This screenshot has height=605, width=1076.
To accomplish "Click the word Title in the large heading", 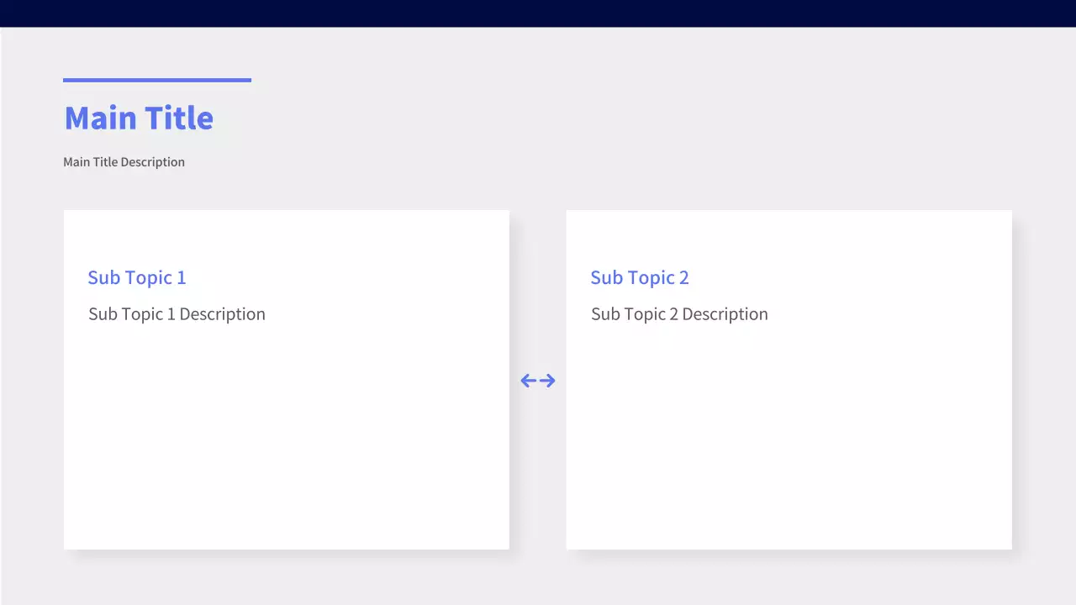I will (x=178, y=118).
